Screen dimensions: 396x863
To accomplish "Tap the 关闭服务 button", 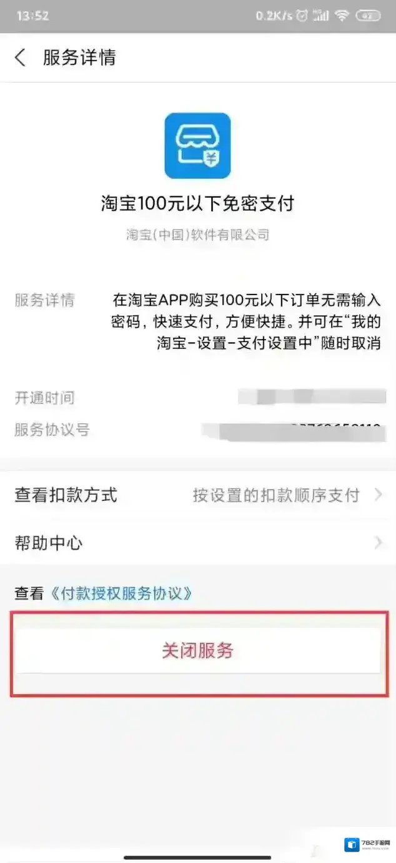I will [x=198, y=651].
